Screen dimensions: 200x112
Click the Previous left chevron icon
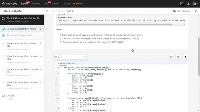point(53,11)
